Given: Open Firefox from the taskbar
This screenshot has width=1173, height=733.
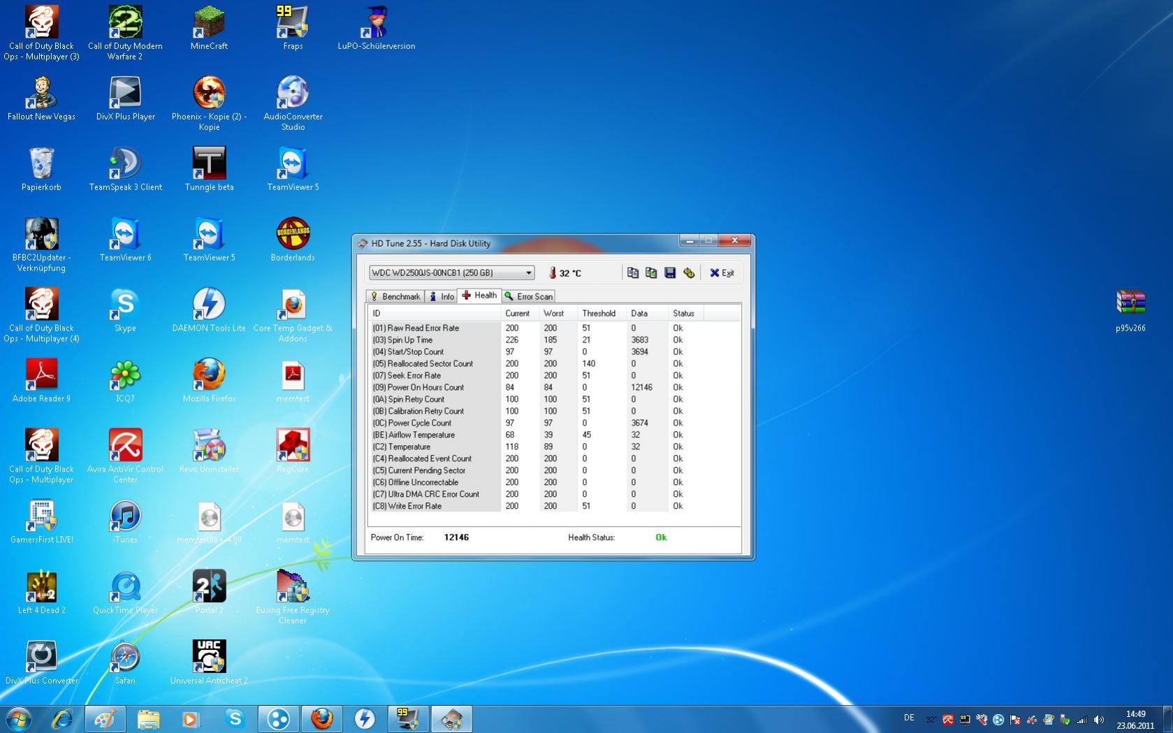Looking at the screenshot, I should pyautogui.click(x=321, y=718).
